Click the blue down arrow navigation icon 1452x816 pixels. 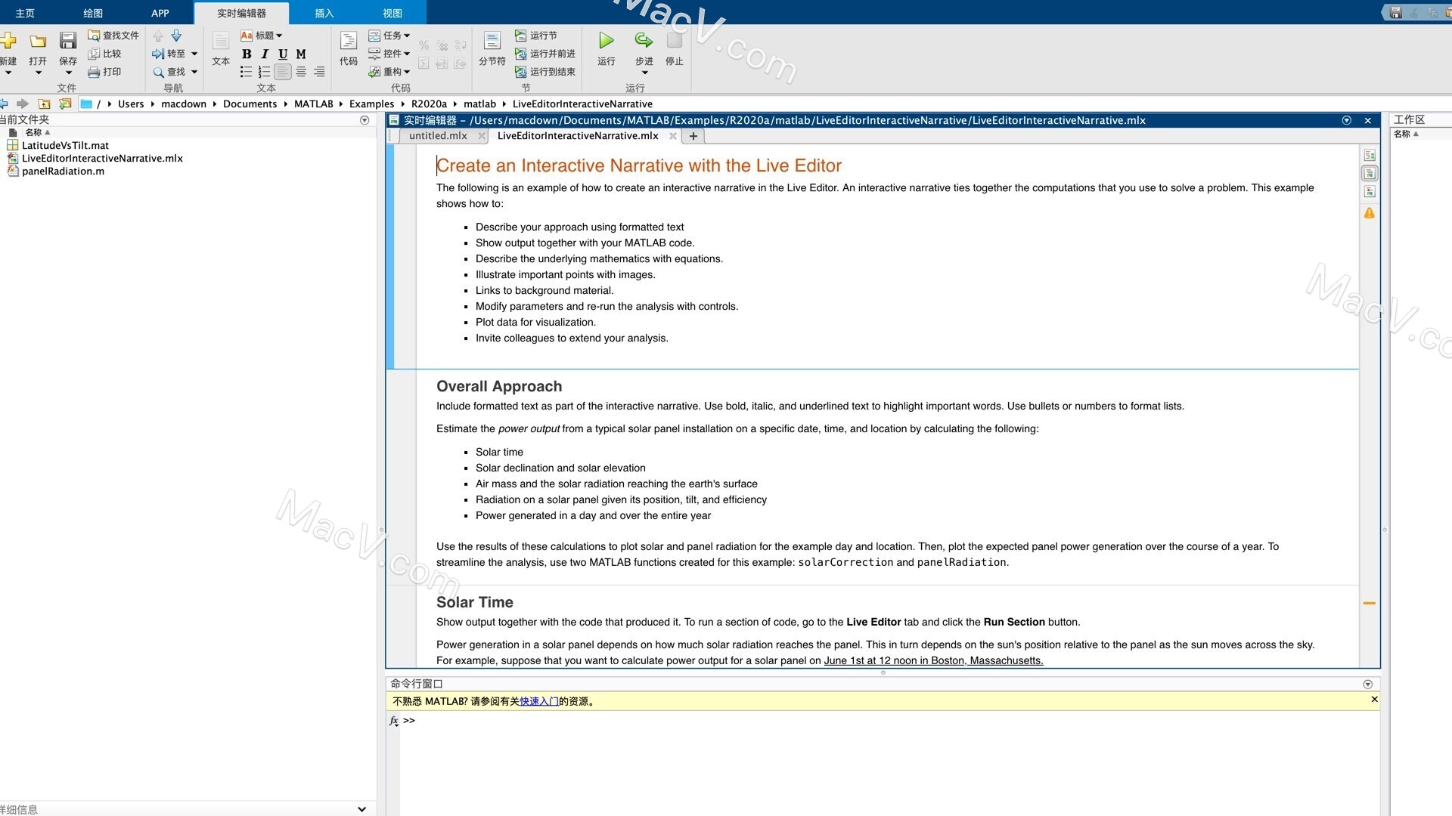[x=176, y=36]
